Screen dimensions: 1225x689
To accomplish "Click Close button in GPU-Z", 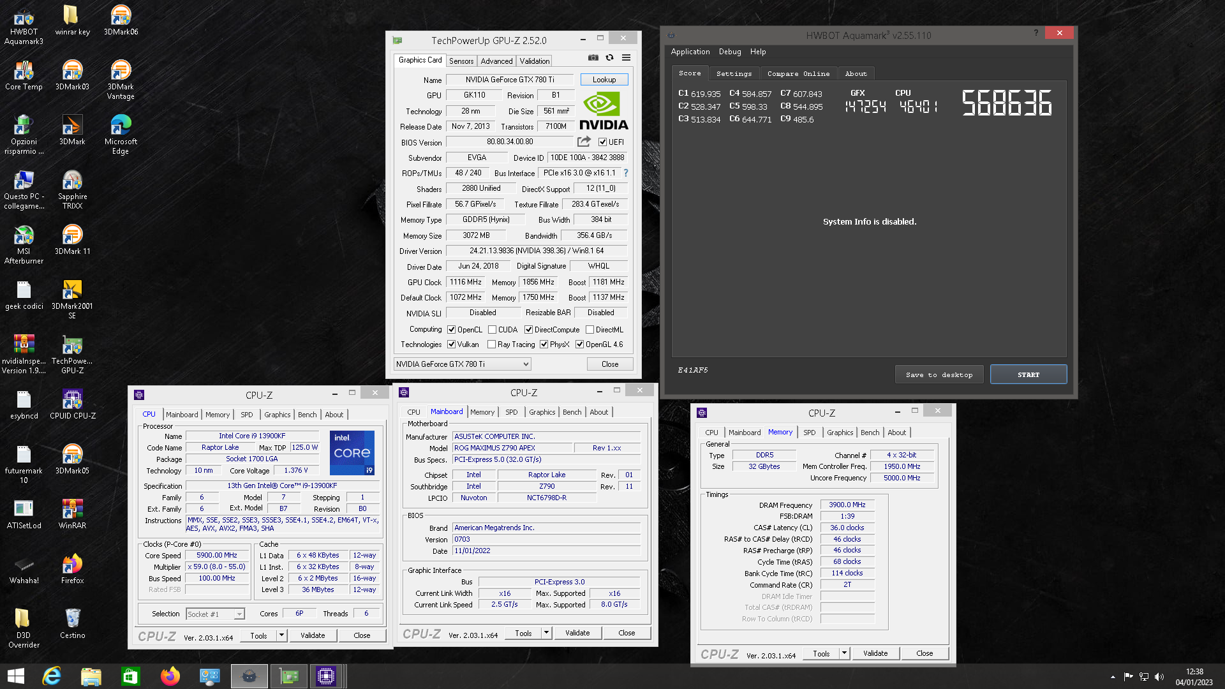I will tap(610, 364).
